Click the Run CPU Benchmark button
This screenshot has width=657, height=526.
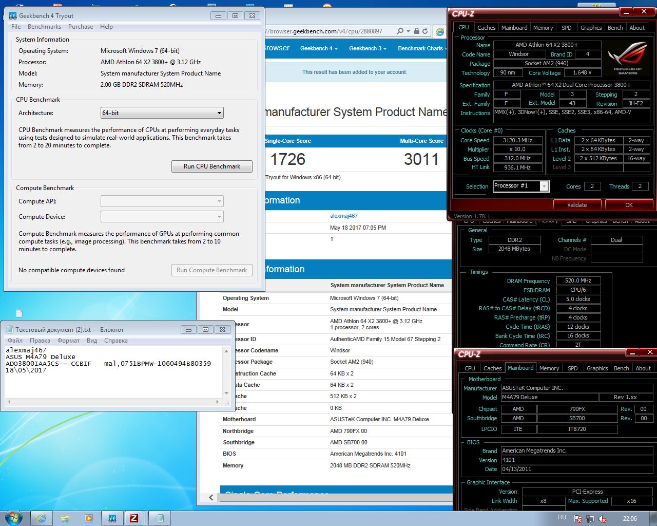(x=212, y=166)
